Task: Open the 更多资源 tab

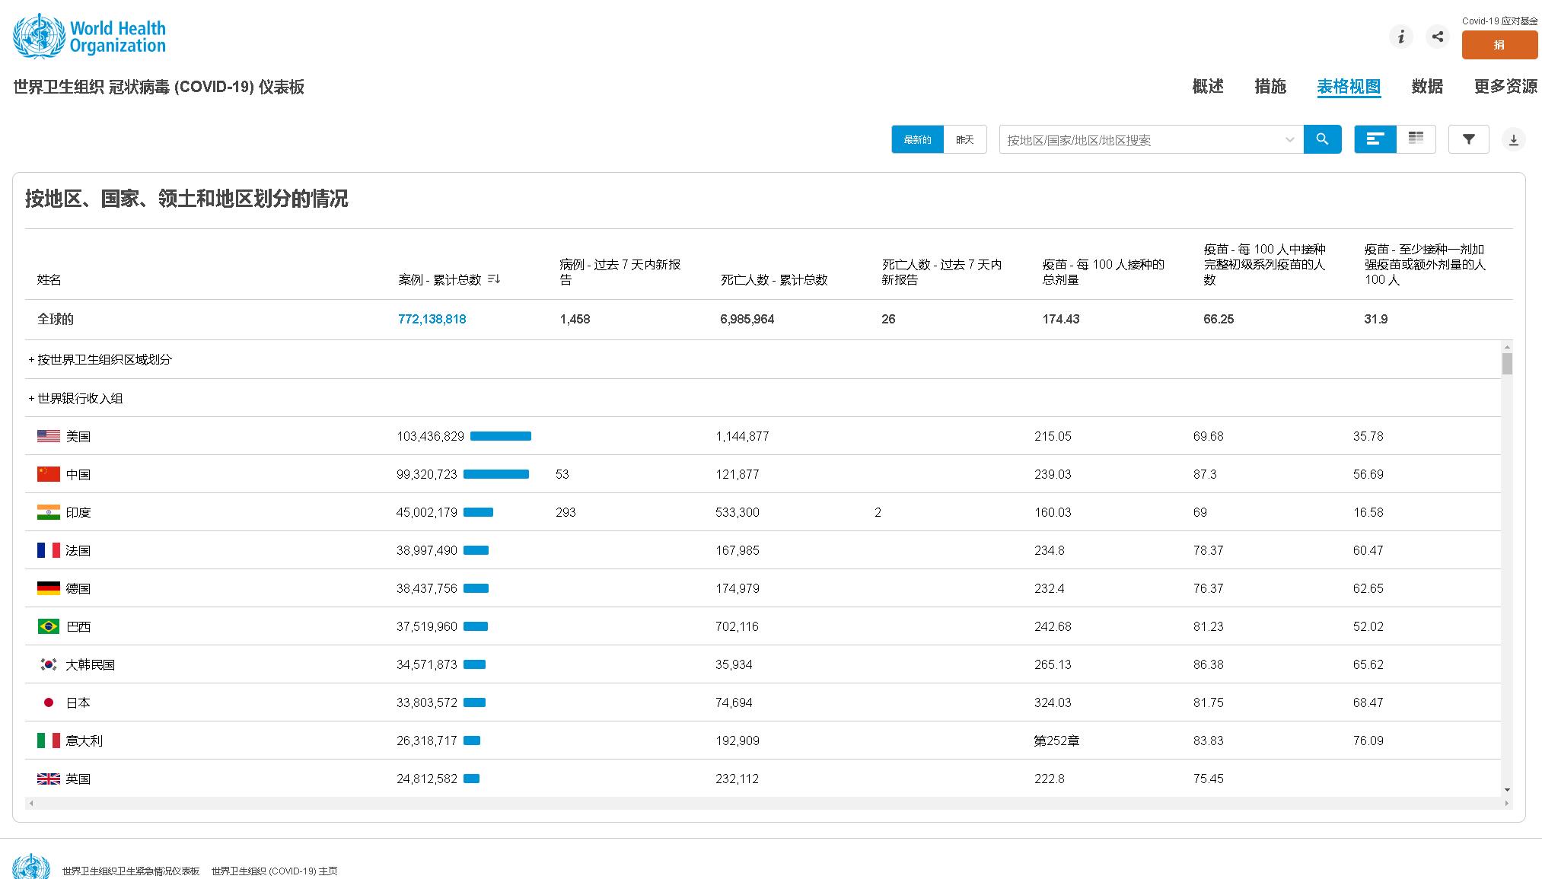Action: click(x=1505, y=87)
